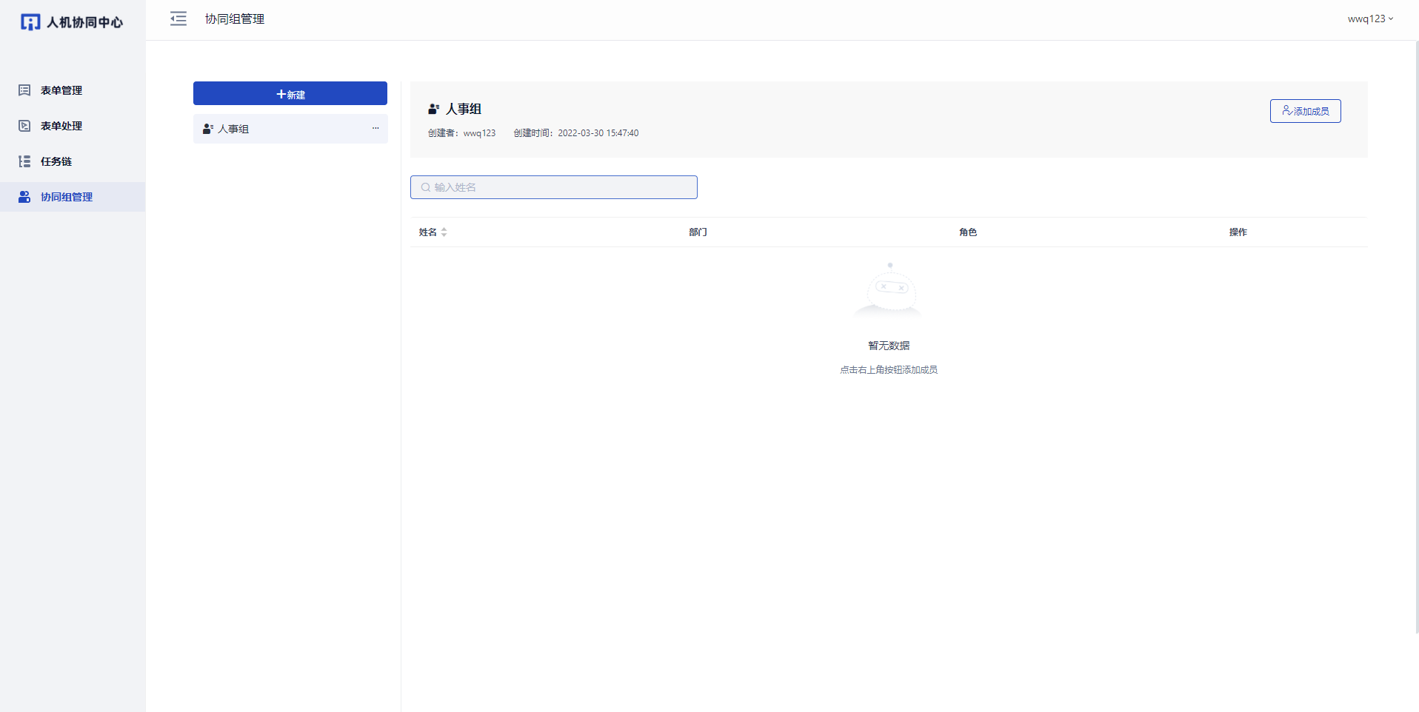
Task: Click the 协同组管理 people icon
Action: tap(24, 197)
